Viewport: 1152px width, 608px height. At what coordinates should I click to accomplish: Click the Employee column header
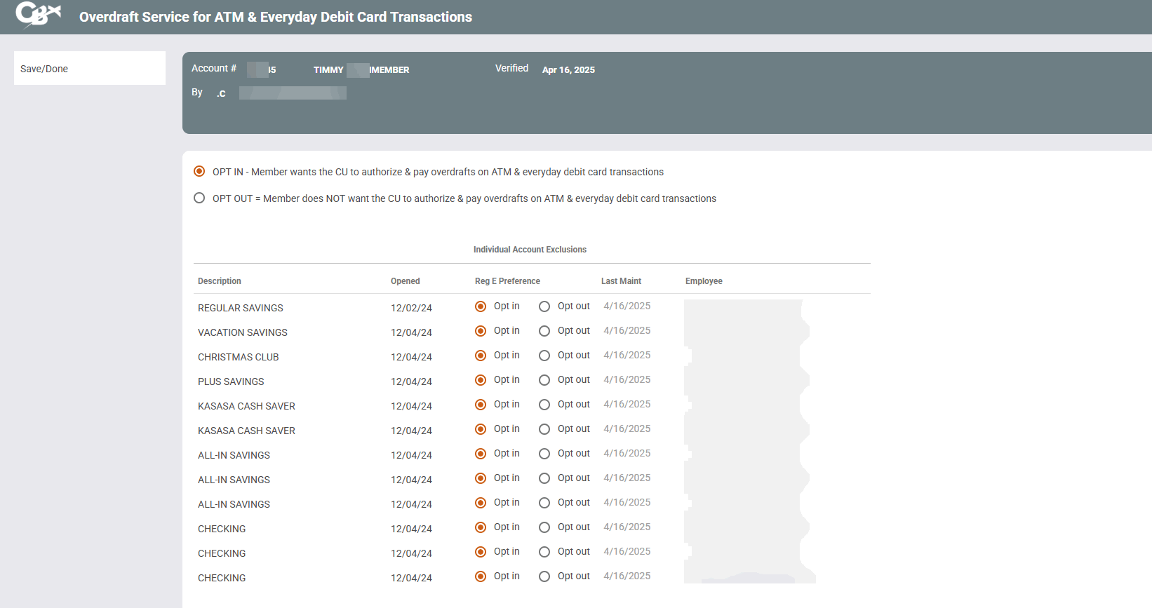[x=704, y=281]
